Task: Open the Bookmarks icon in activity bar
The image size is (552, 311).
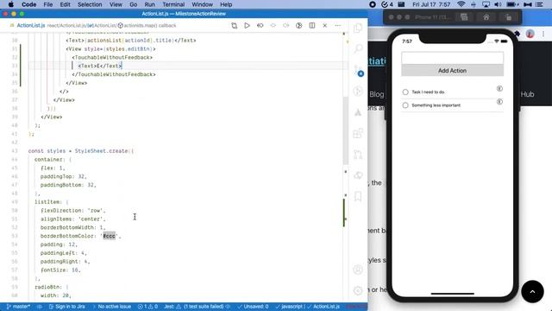Action: (x=358, y=196)
